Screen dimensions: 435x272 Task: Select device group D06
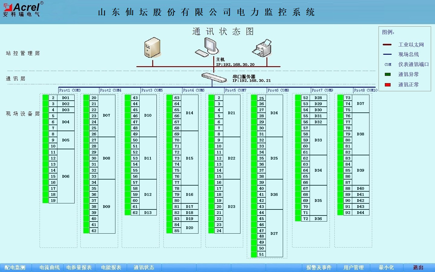coord(66,176)
